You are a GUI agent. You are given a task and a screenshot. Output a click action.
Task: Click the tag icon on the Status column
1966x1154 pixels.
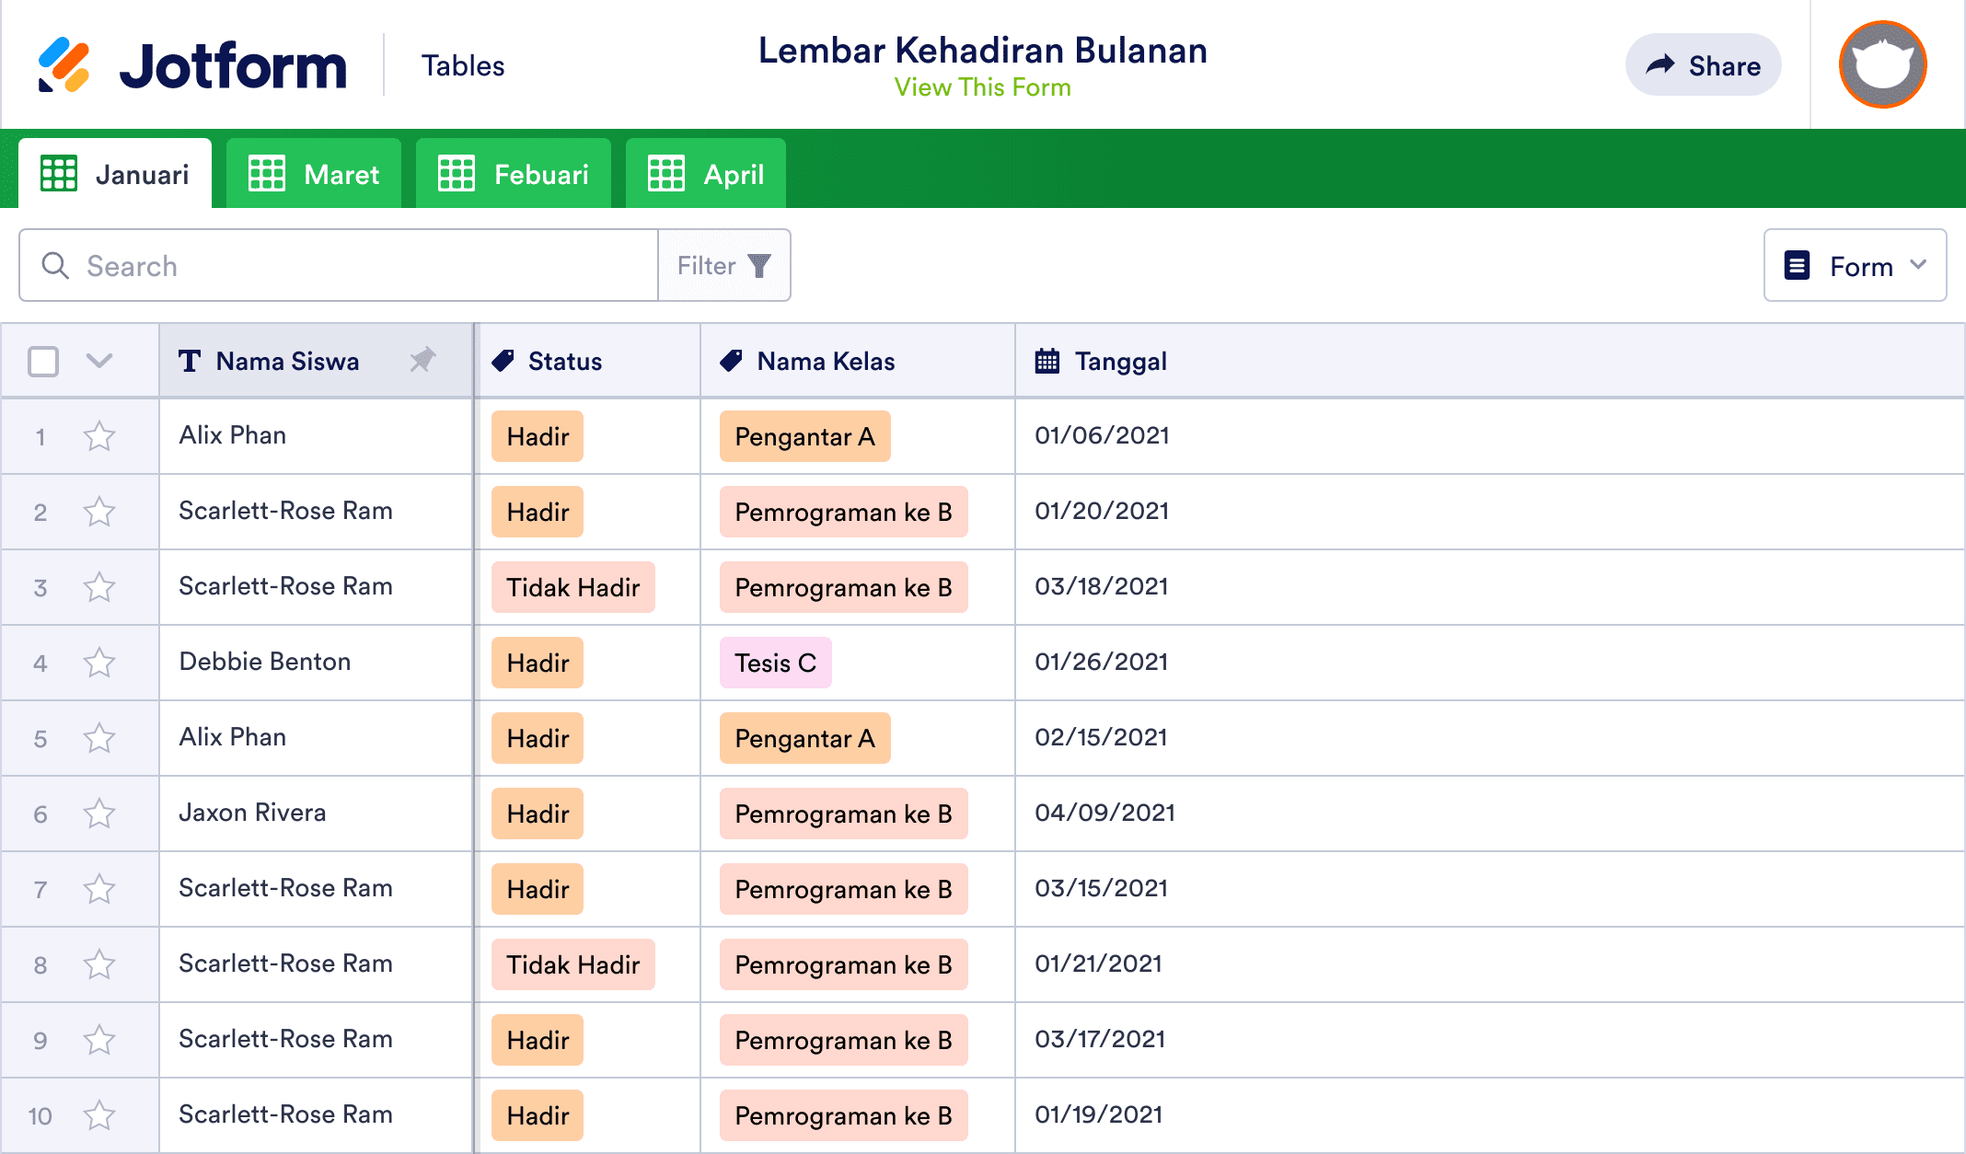coord(503,361)
